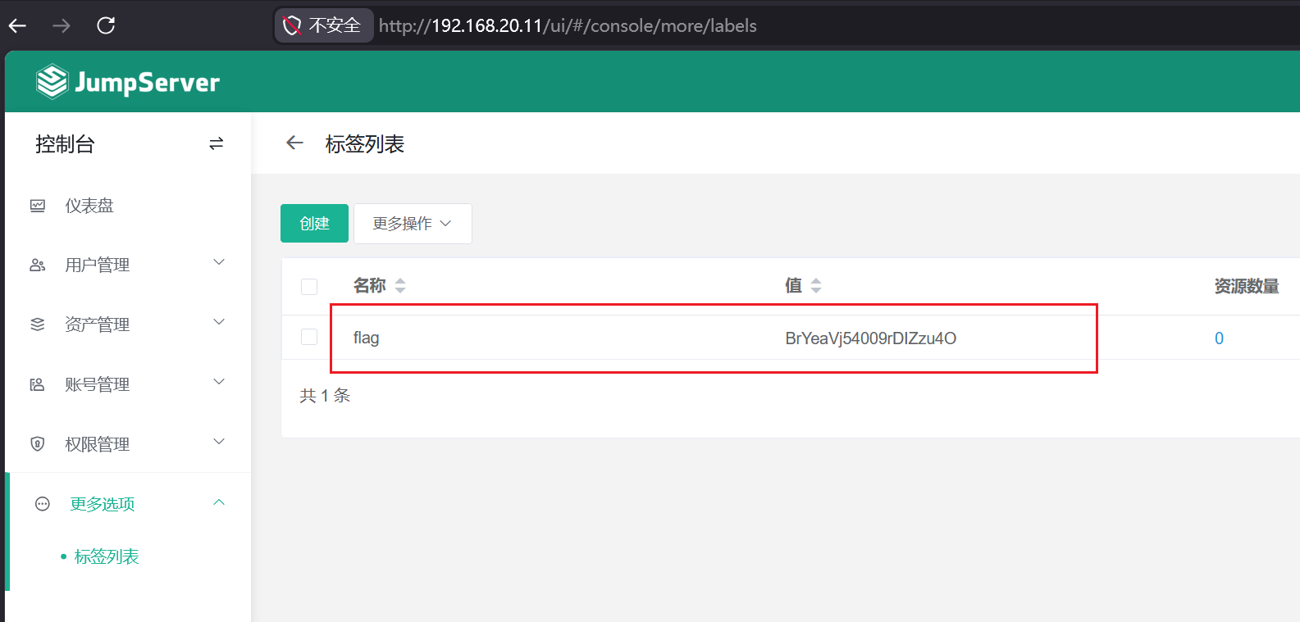The width and height of the screenshot is (1300, 622).
Task: Click the browser address bar URL
Action: [568, 25]
